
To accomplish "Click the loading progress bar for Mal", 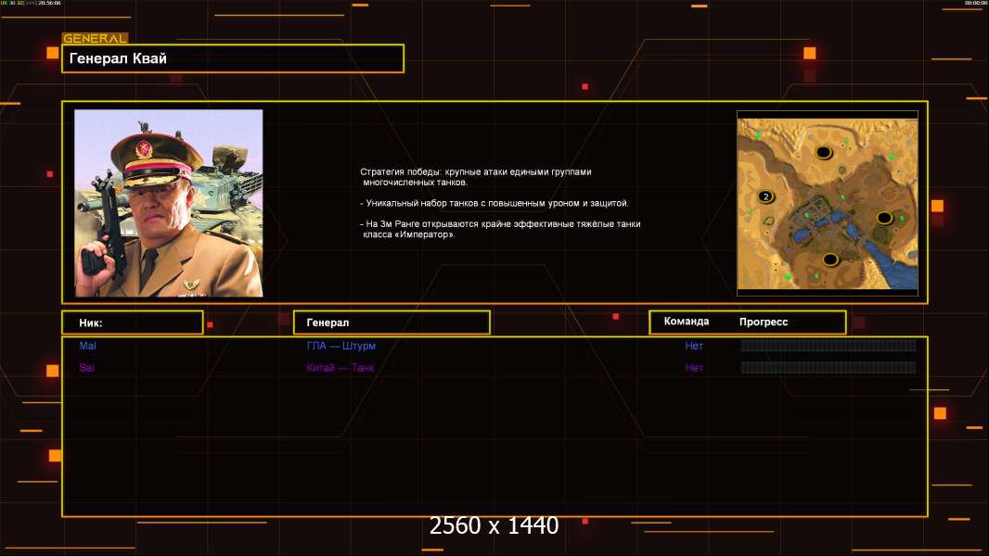I will pyautogui.click(x=828, y=346).
